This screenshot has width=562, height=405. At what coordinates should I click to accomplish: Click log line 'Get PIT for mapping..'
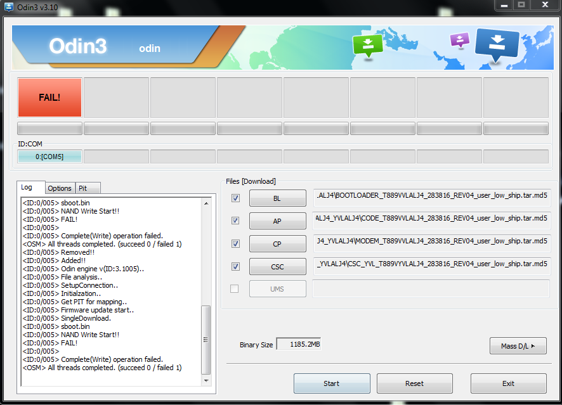(75, 302)
